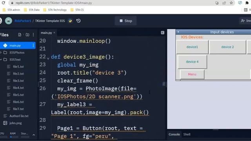Expand the resource usage panel chevron
This screenshot has height=141, width=251.
pos(34,135)
